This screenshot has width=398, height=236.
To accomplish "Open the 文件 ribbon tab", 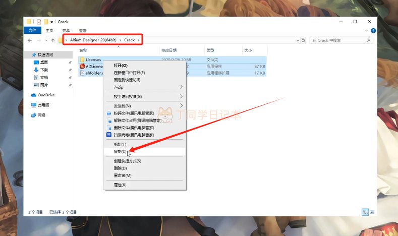I will pos(32,30).
